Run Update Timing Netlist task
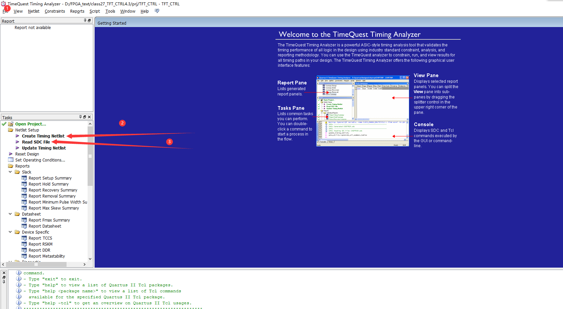Viewport: 563px width, 309px height. coord(44,148)
